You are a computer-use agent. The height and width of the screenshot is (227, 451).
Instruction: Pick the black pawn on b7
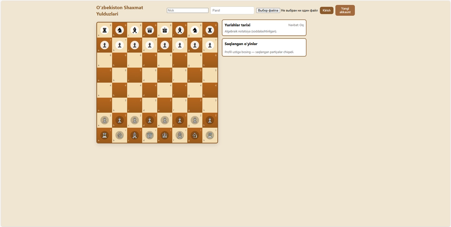click(120, 45)
